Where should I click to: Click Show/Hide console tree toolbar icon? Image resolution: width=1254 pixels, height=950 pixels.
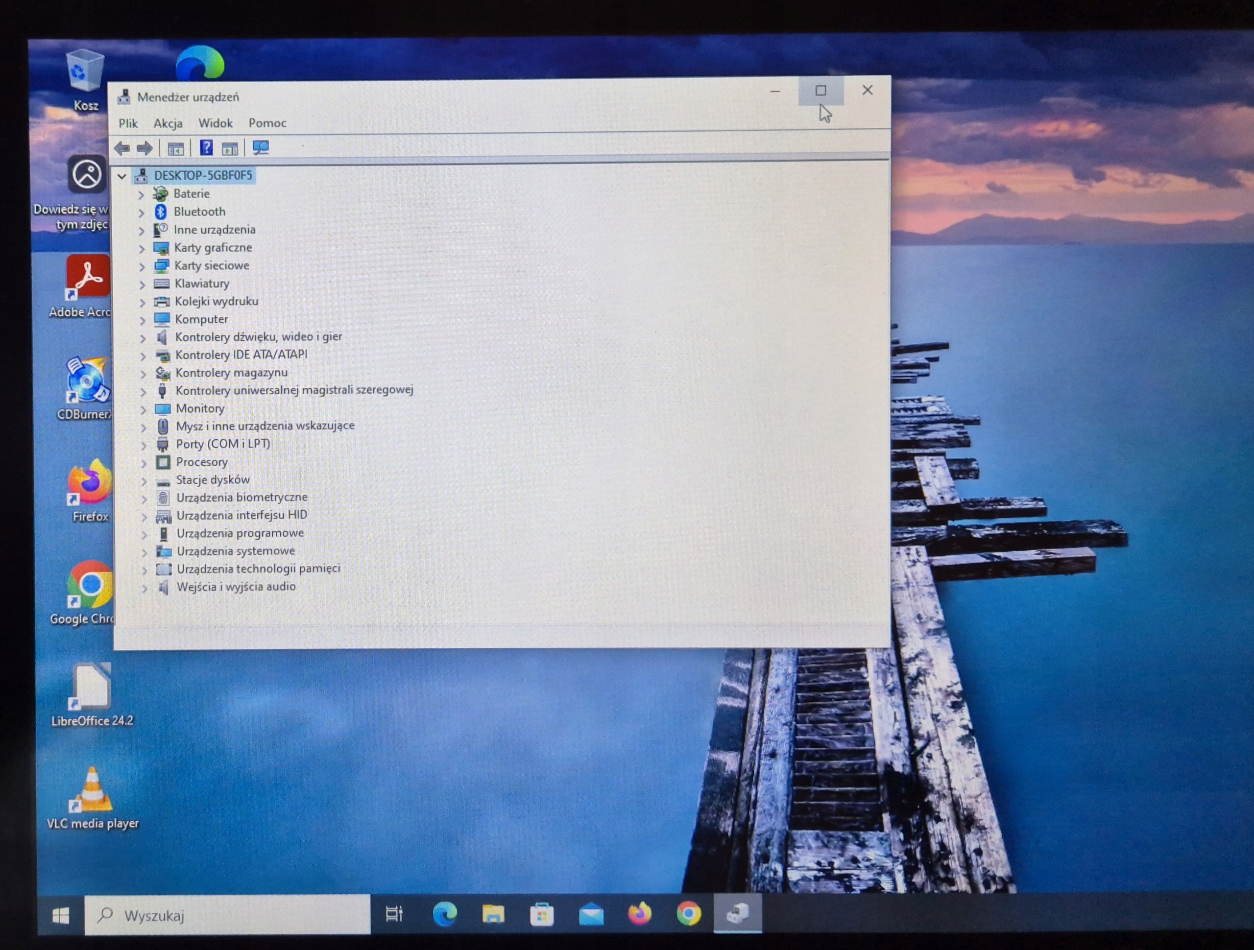[x=176, y=149]
